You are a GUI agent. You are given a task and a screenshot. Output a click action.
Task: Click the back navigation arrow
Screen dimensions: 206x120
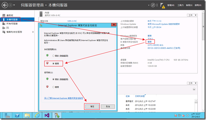tap(5, 5)
